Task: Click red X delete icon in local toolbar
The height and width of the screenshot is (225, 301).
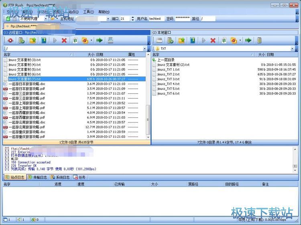Action: click(x=213, y=40)
